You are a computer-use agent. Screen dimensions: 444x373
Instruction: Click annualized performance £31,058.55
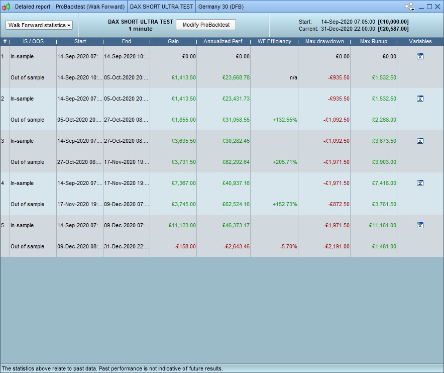pyautogui.click(x=236, y=120)
